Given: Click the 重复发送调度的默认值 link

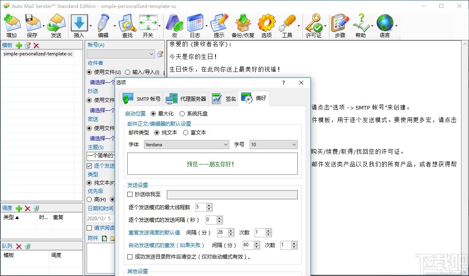Looking at the screenshot, I should coord(155,232).
